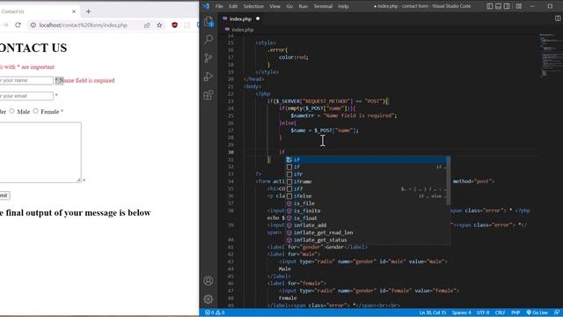Pick 'inflate_add' from the suggestion list
This screenshot has height=317, width=563.
pos(366,225)
